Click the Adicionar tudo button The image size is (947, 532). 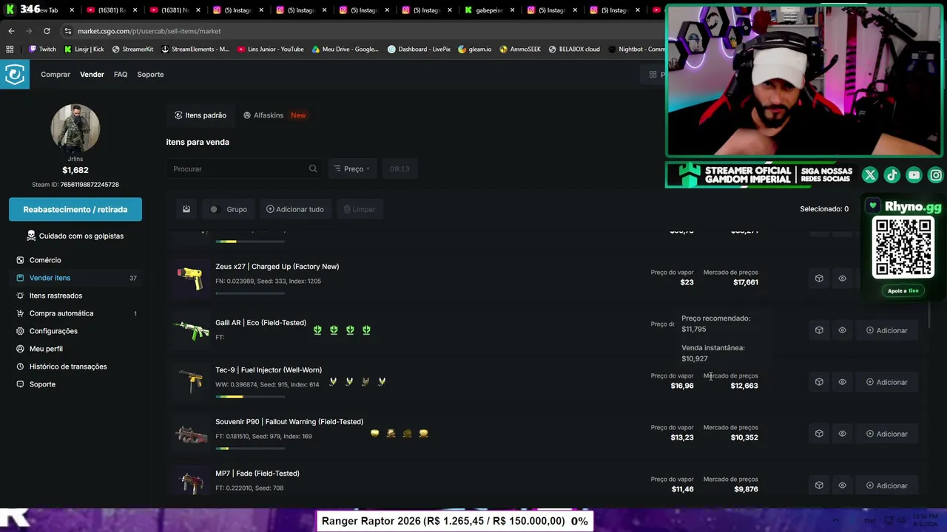click(295, 209)
